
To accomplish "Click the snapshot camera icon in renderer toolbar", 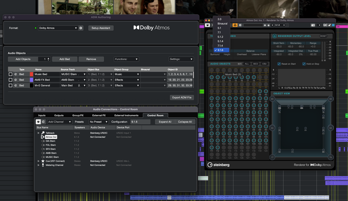I will [313, 25].
